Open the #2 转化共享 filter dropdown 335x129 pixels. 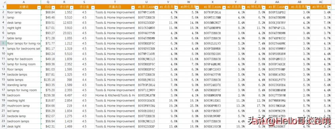point(264,7)
